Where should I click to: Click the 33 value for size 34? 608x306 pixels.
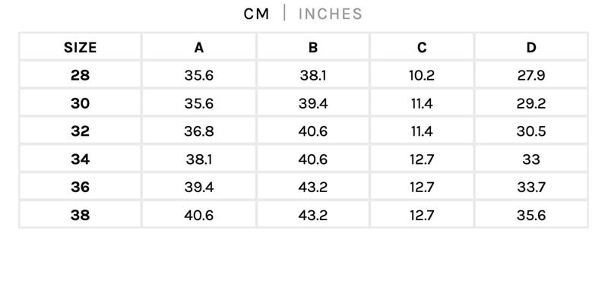click(531, 159)
